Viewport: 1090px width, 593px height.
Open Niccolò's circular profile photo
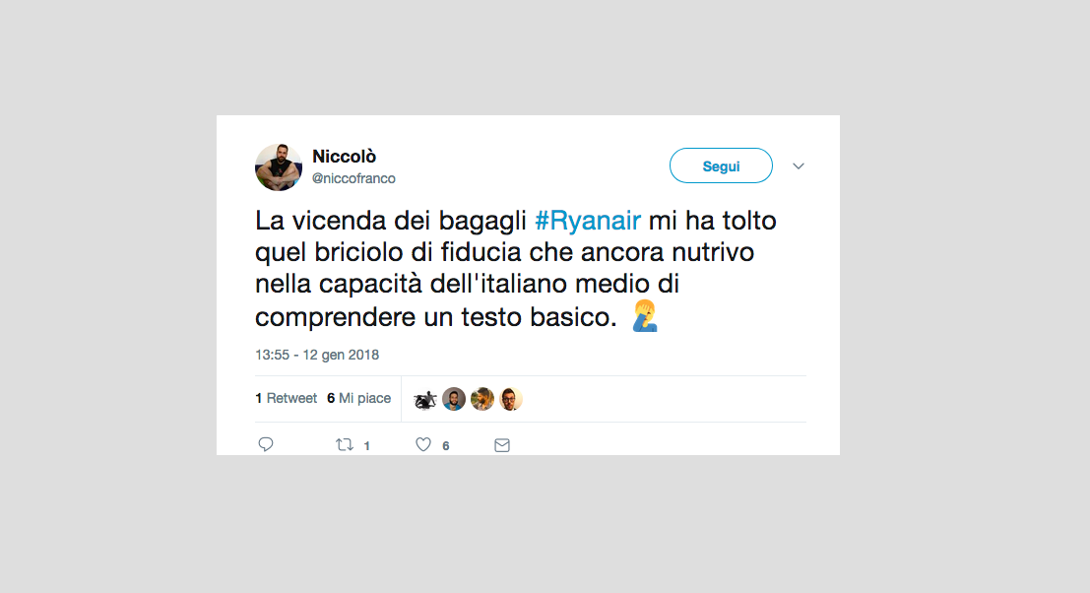(x=279, y=166)
